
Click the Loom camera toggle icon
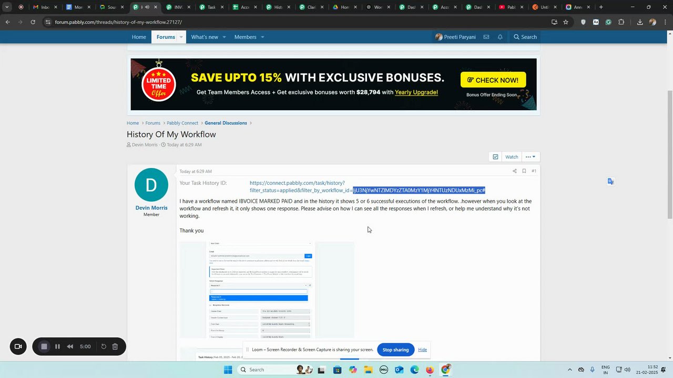pyautogui.click(x=18, y=346)
